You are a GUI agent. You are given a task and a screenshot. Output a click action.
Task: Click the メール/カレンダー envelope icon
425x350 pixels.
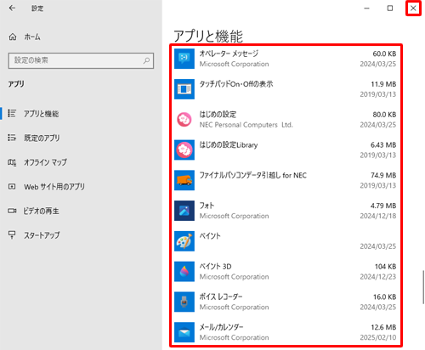coord(184,332)
